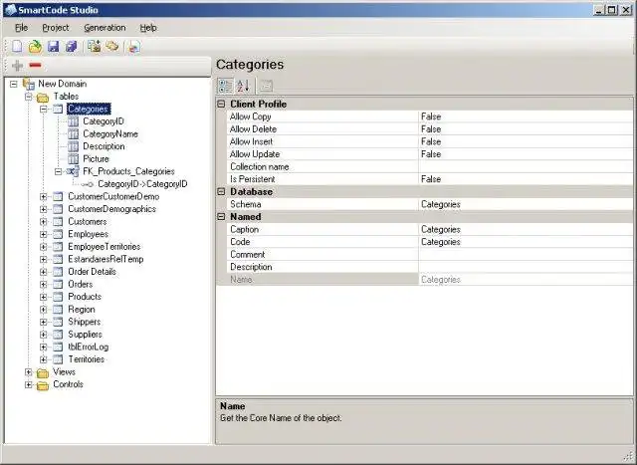Click the Products table icon
Screen dimensions: 637x465
[58, 297]
